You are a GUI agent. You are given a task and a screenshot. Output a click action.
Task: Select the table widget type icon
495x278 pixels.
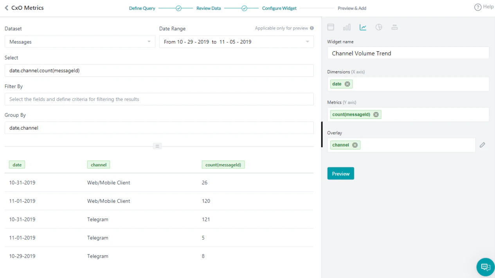pos(331,27)
